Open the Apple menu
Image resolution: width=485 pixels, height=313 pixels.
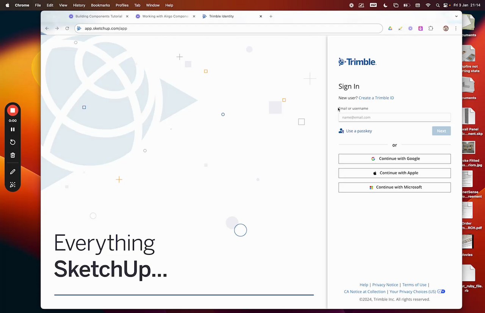click(7, 5)
